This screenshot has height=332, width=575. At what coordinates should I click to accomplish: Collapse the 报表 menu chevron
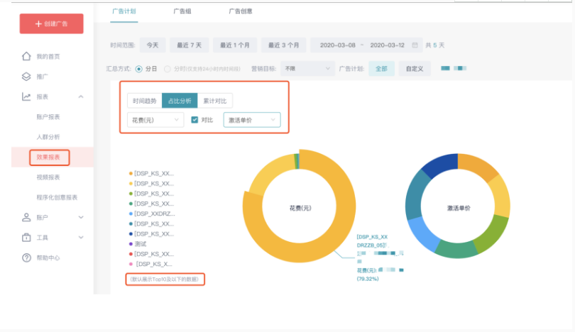click(x=81, y=96)
